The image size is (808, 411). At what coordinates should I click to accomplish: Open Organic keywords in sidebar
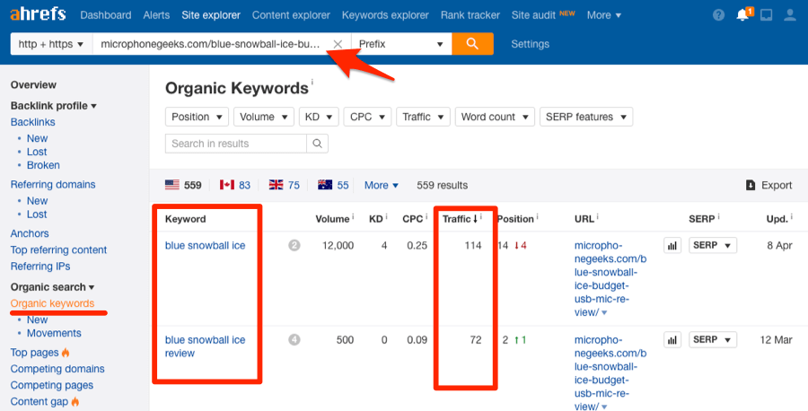pyautogui.click(x=53, y=303)
